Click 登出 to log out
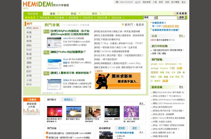 point(183,2)
